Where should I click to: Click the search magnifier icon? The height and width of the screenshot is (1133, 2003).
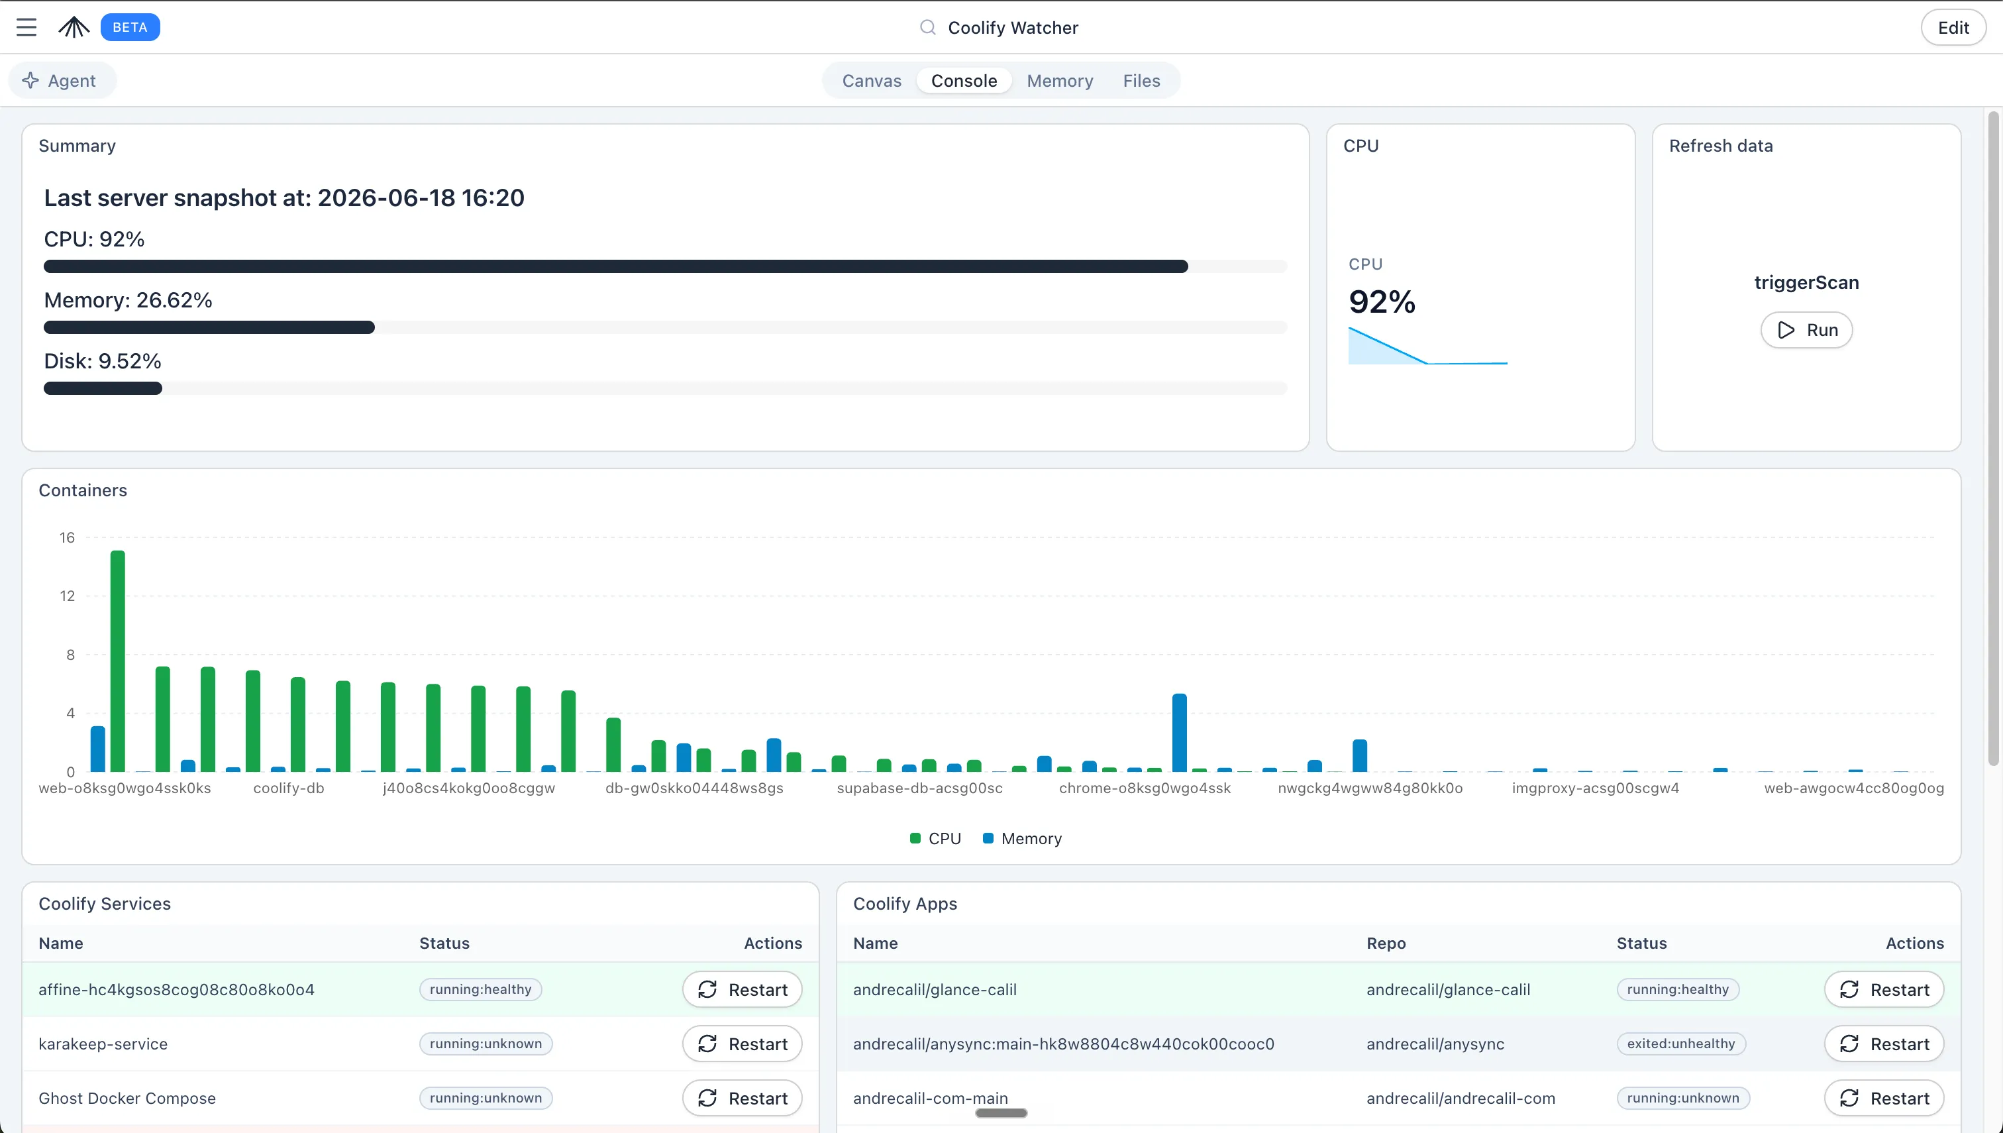pos(927,27)
